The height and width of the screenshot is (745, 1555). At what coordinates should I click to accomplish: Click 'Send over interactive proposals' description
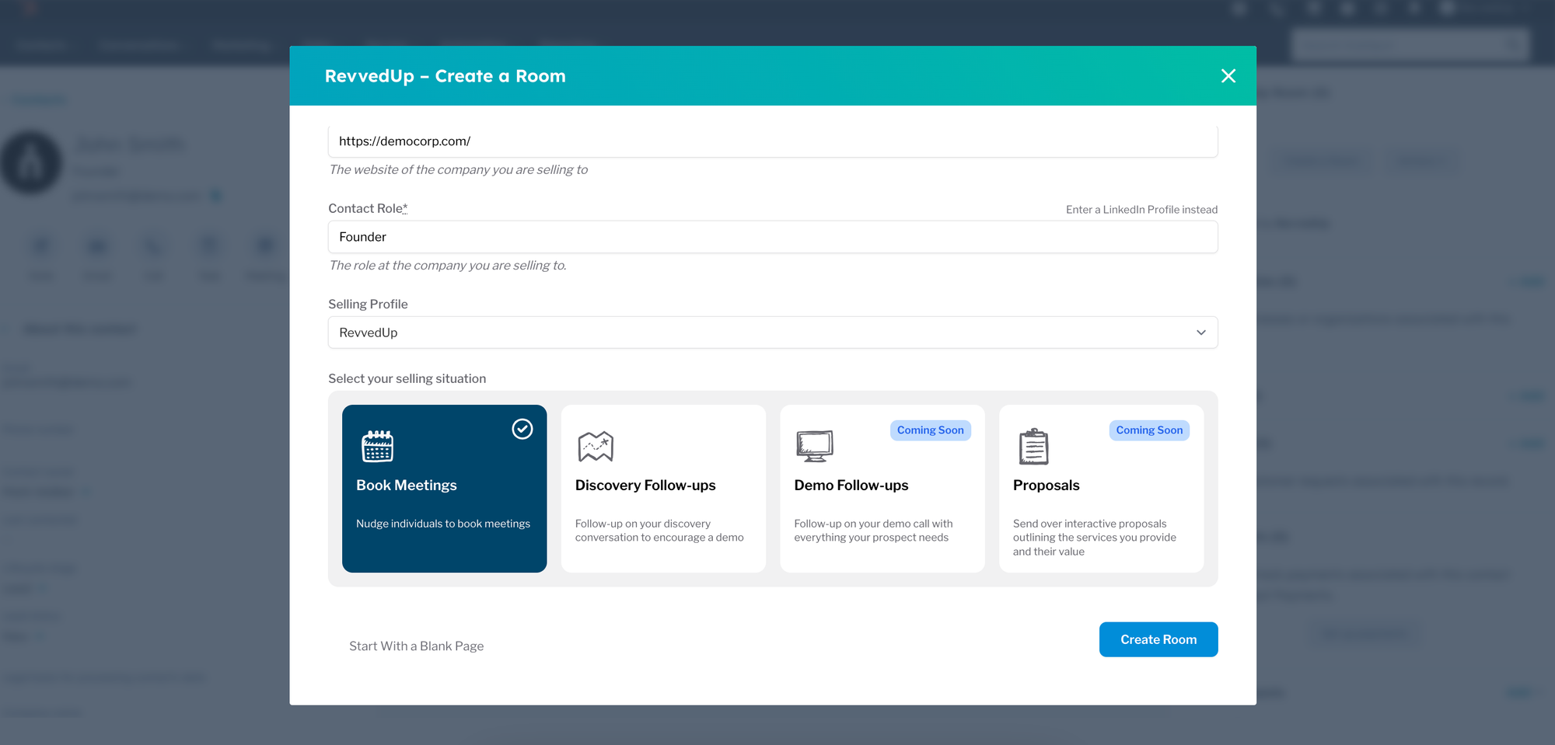click(x=1095, y=538)
